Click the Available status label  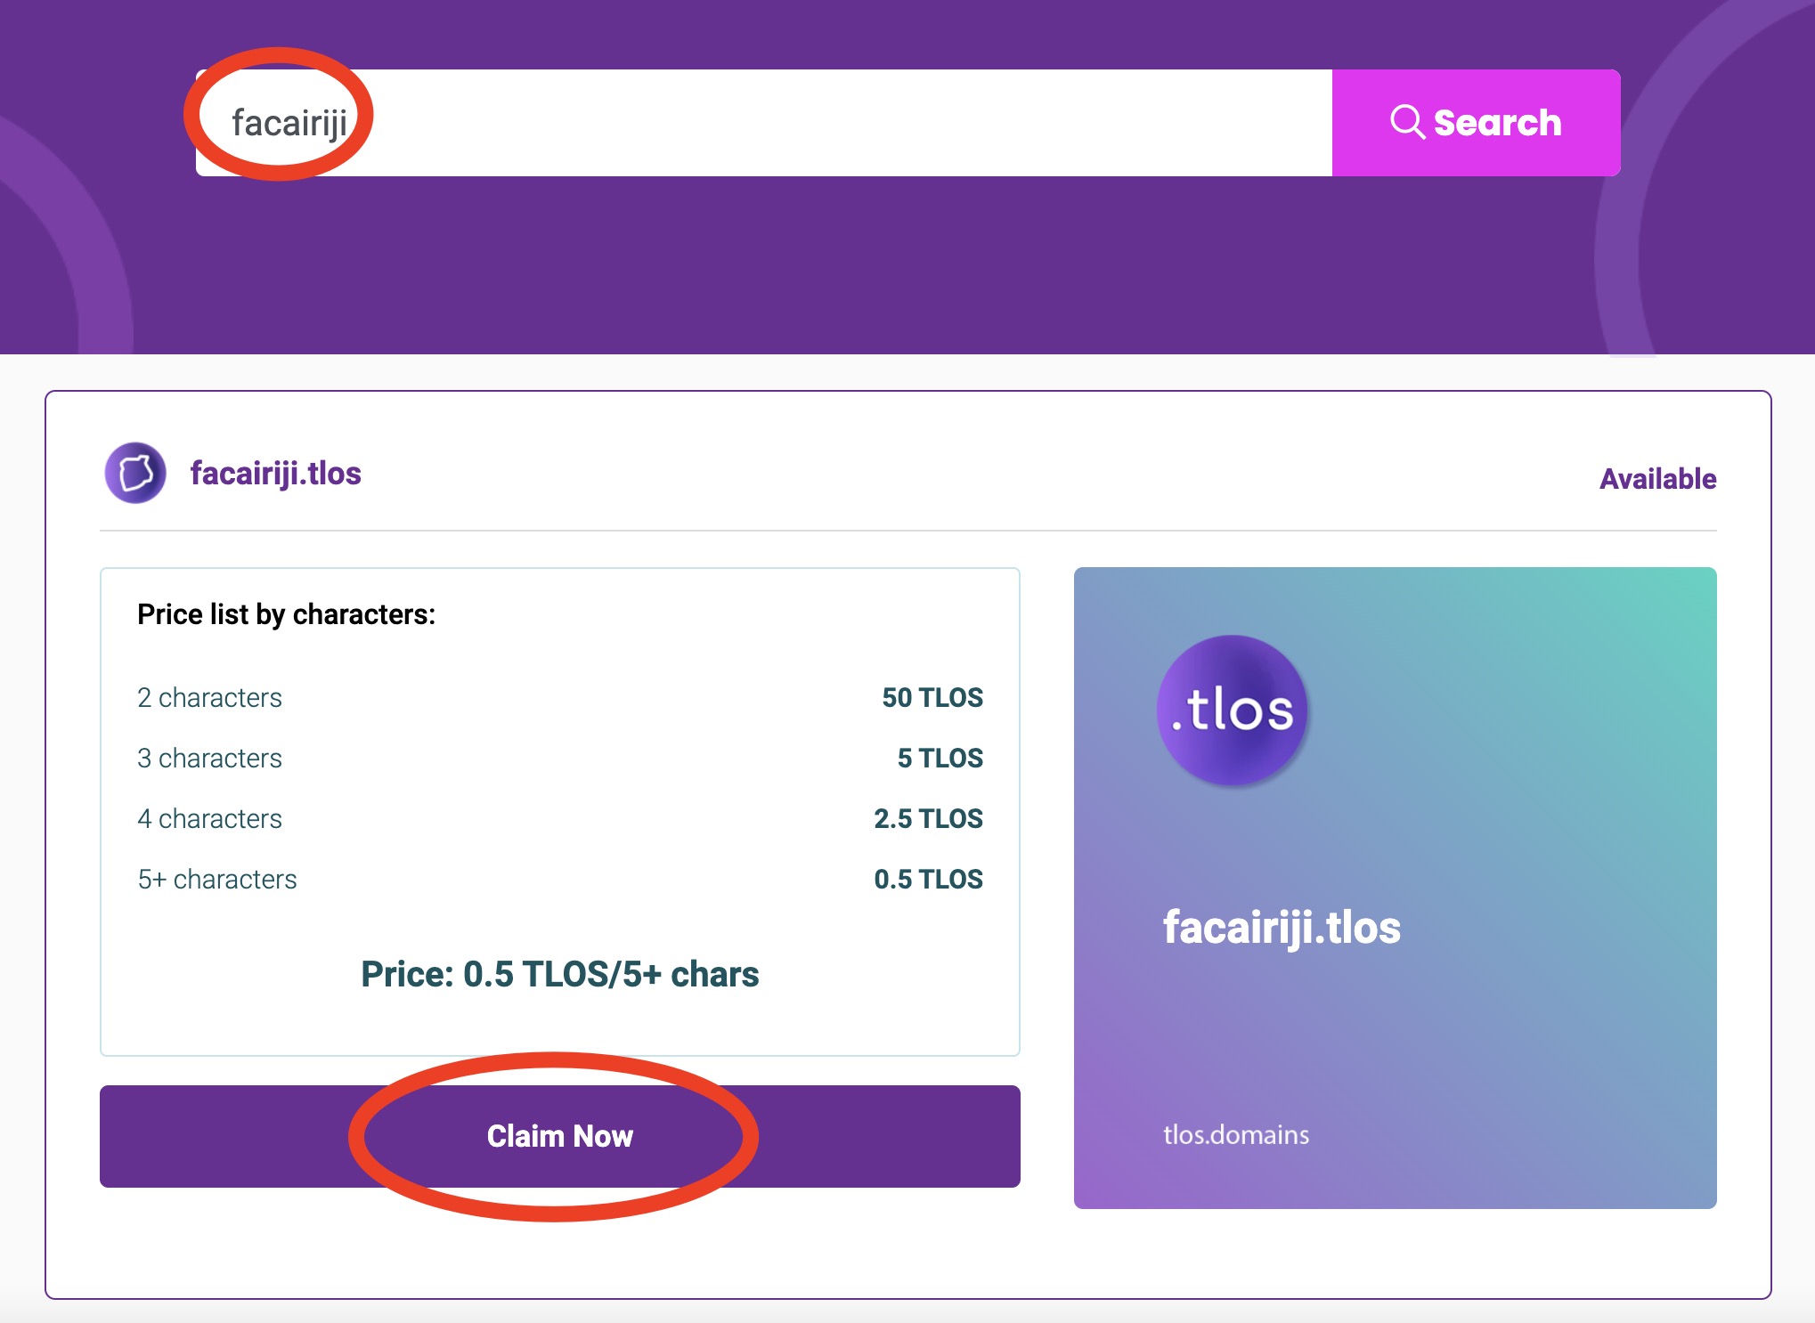click(1657, 479)
